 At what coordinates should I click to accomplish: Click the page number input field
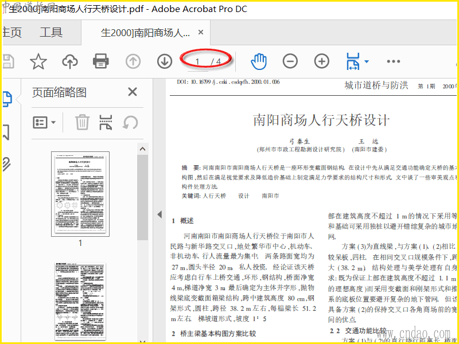pyautogui.click(x=197, y=62)
